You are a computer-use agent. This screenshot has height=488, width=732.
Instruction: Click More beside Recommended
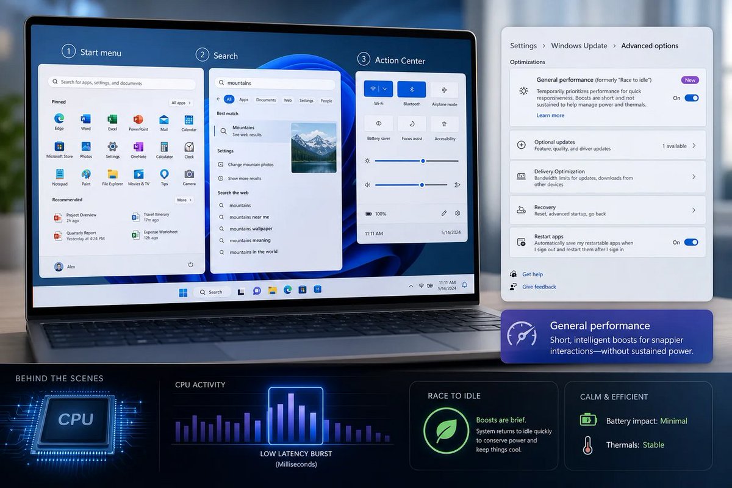[184, 200]
